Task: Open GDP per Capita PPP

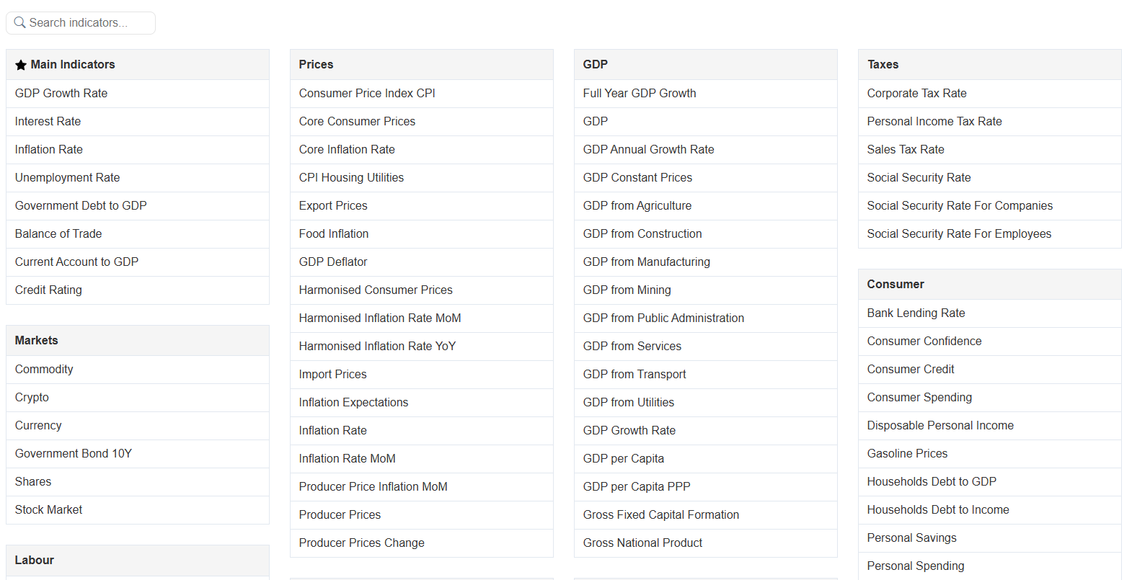Action: (637, 486)
